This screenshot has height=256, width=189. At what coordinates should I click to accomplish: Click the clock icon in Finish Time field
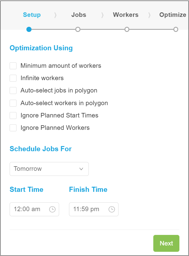[x=111, y=209]
